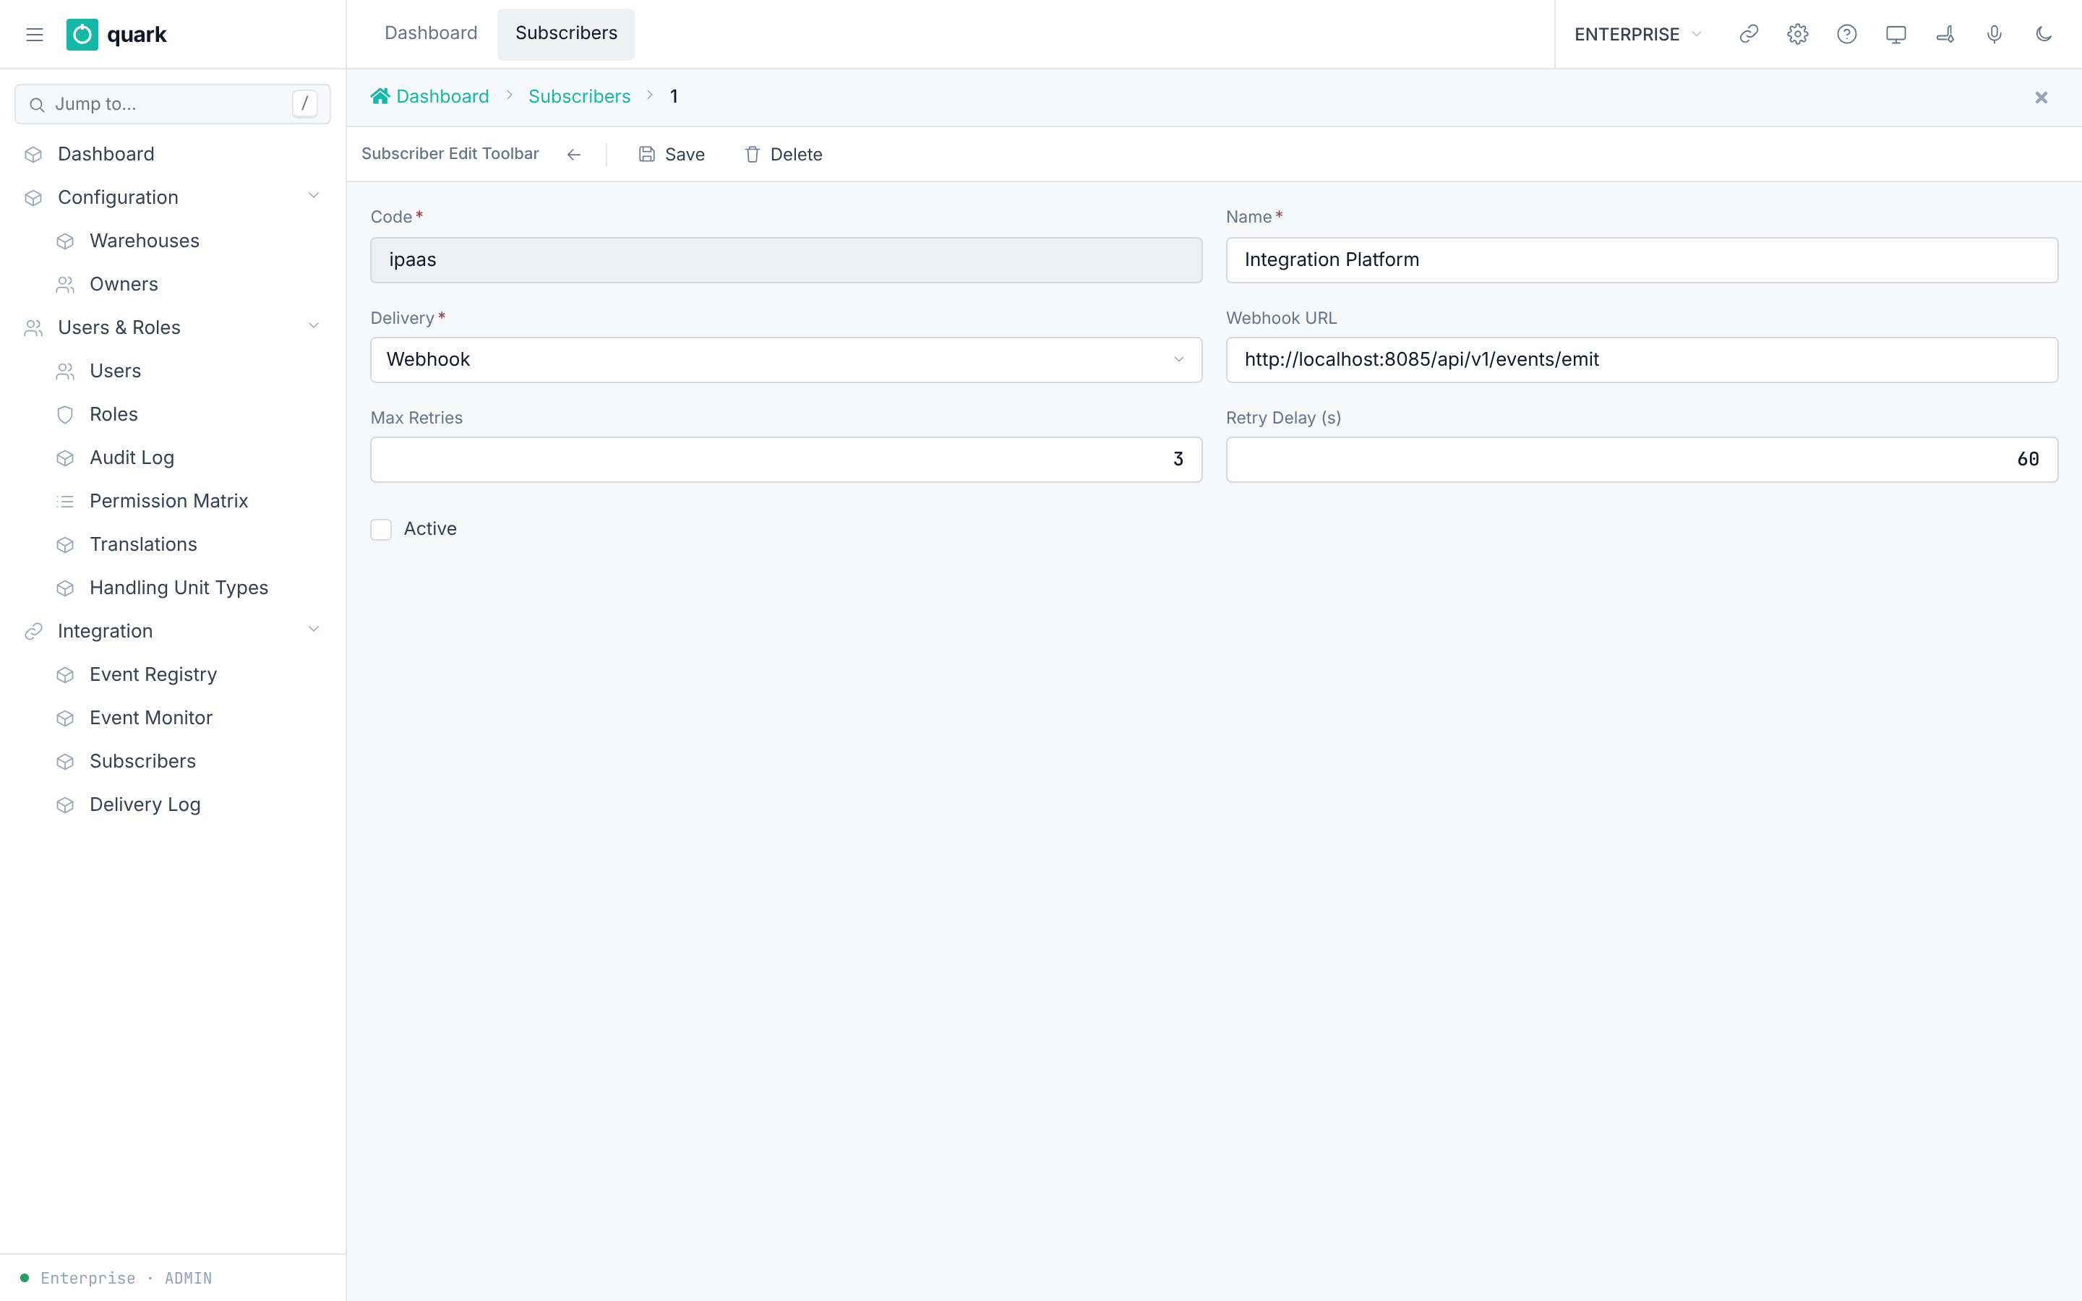Image resolution: width=2082 pixels, height=1301 pixels.
Task: Open the Delivery dropdown
Action: point(786,360)
